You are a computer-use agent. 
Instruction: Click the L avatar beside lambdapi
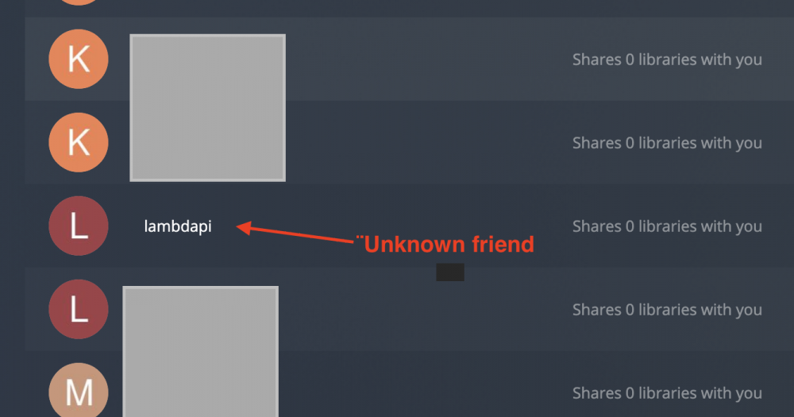pyautogui.click(x=79, y=226)
